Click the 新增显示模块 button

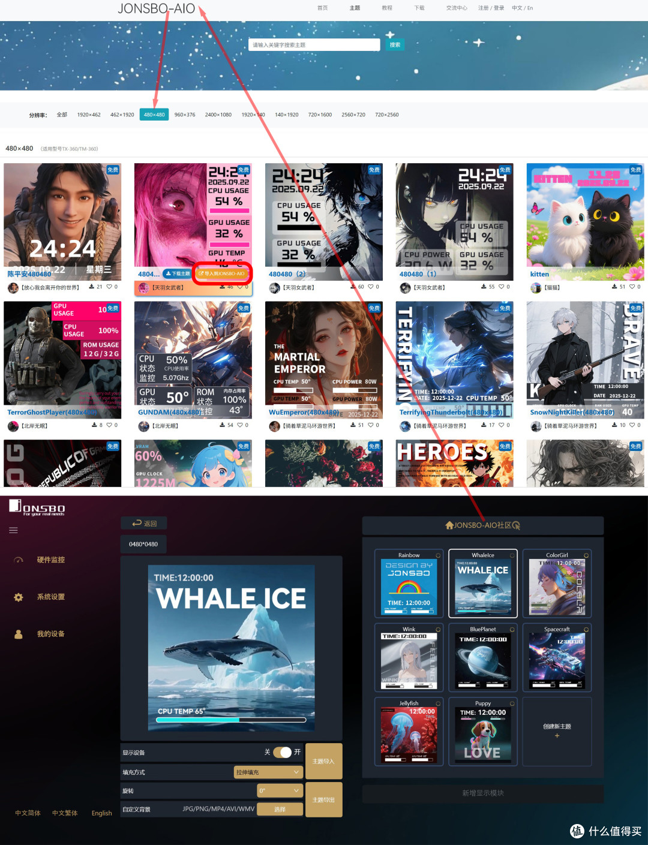coord(483,793)
